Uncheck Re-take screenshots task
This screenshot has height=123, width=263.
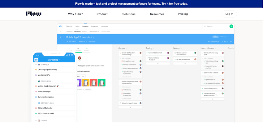point(175,59)
